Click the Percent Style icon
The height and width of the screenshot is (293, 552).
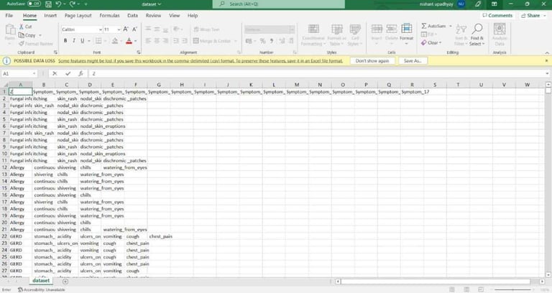(x=262, y=41)
